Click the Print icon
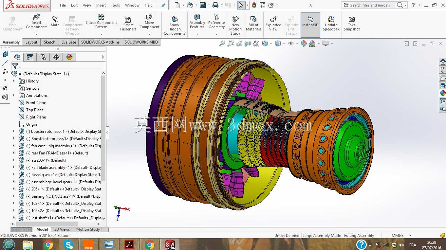Screen dimensions: 446x250 point(215,5)
